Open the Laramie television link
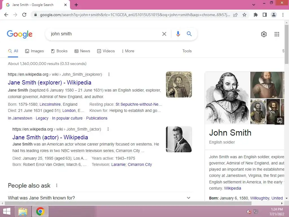The height and width of the screenshot is (217, 289). click(x=118, y=165)
